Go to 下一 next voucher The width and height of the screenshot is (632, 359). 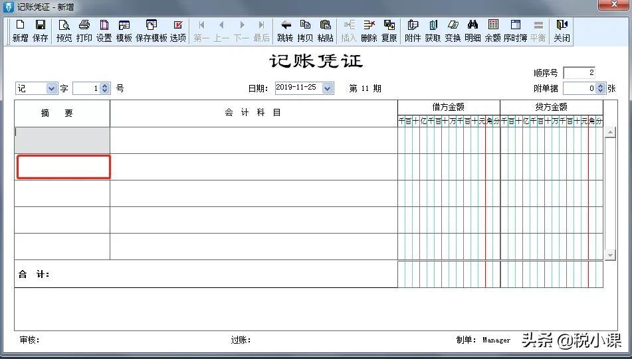click(x=241, y=31)
